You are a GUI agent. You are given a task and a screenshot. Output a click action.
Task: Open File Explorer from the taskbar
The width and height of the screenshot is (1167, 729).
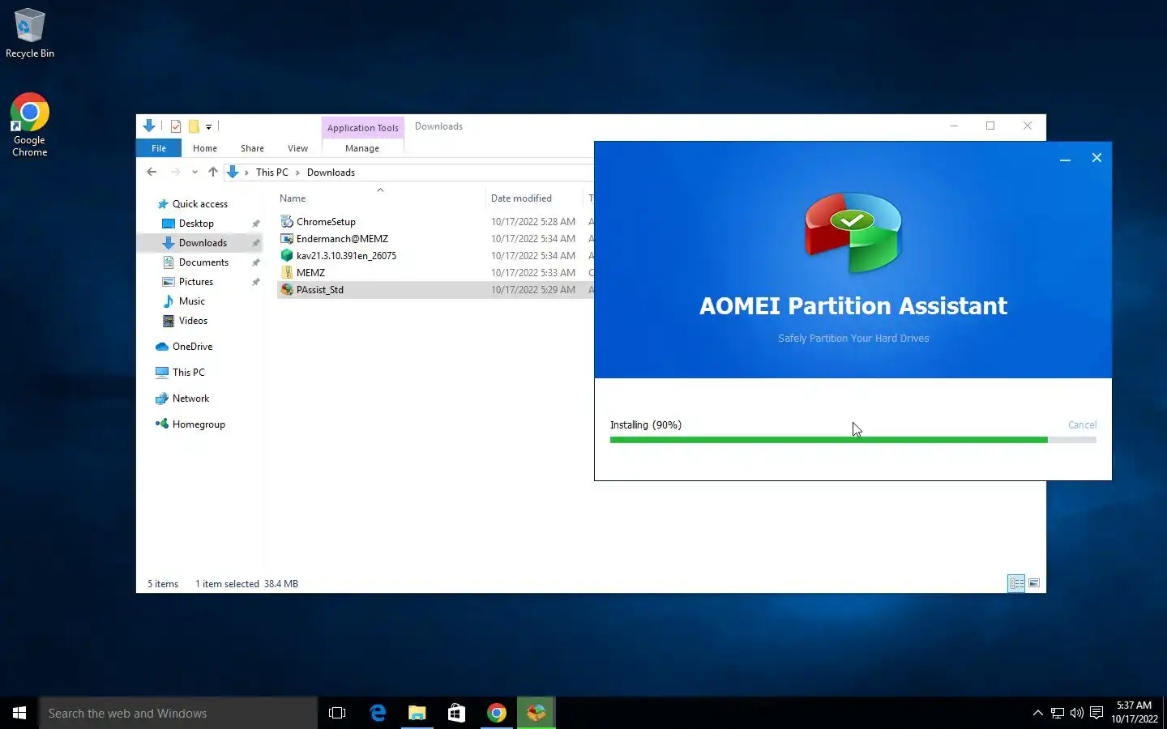point(417,713)
